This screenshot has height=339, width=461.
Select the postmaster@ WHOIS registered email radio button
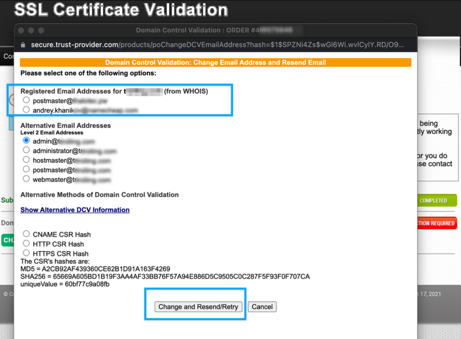tap(26, 99)
